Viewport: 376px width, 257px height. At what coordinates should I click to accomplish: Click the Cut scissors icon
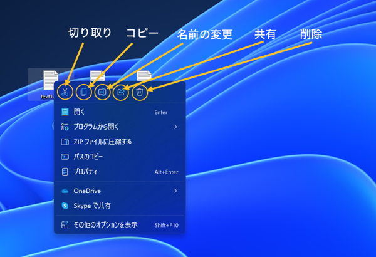point(65,92)
